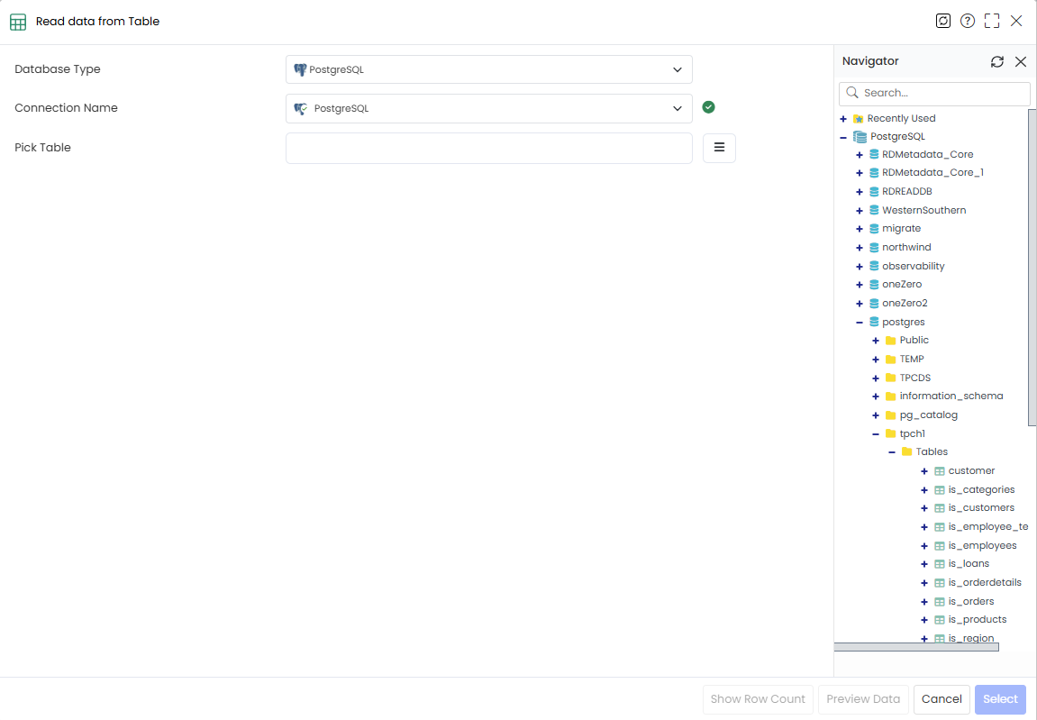Expand the TPCDS schema folder

tap(876, 378)
